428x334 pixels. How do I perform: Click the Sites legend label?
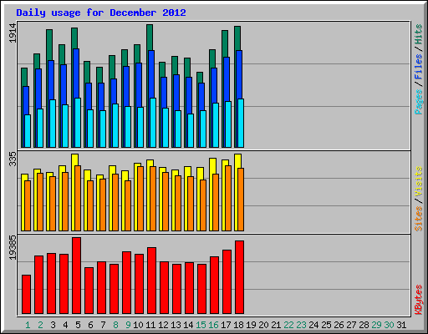(418, 219)
